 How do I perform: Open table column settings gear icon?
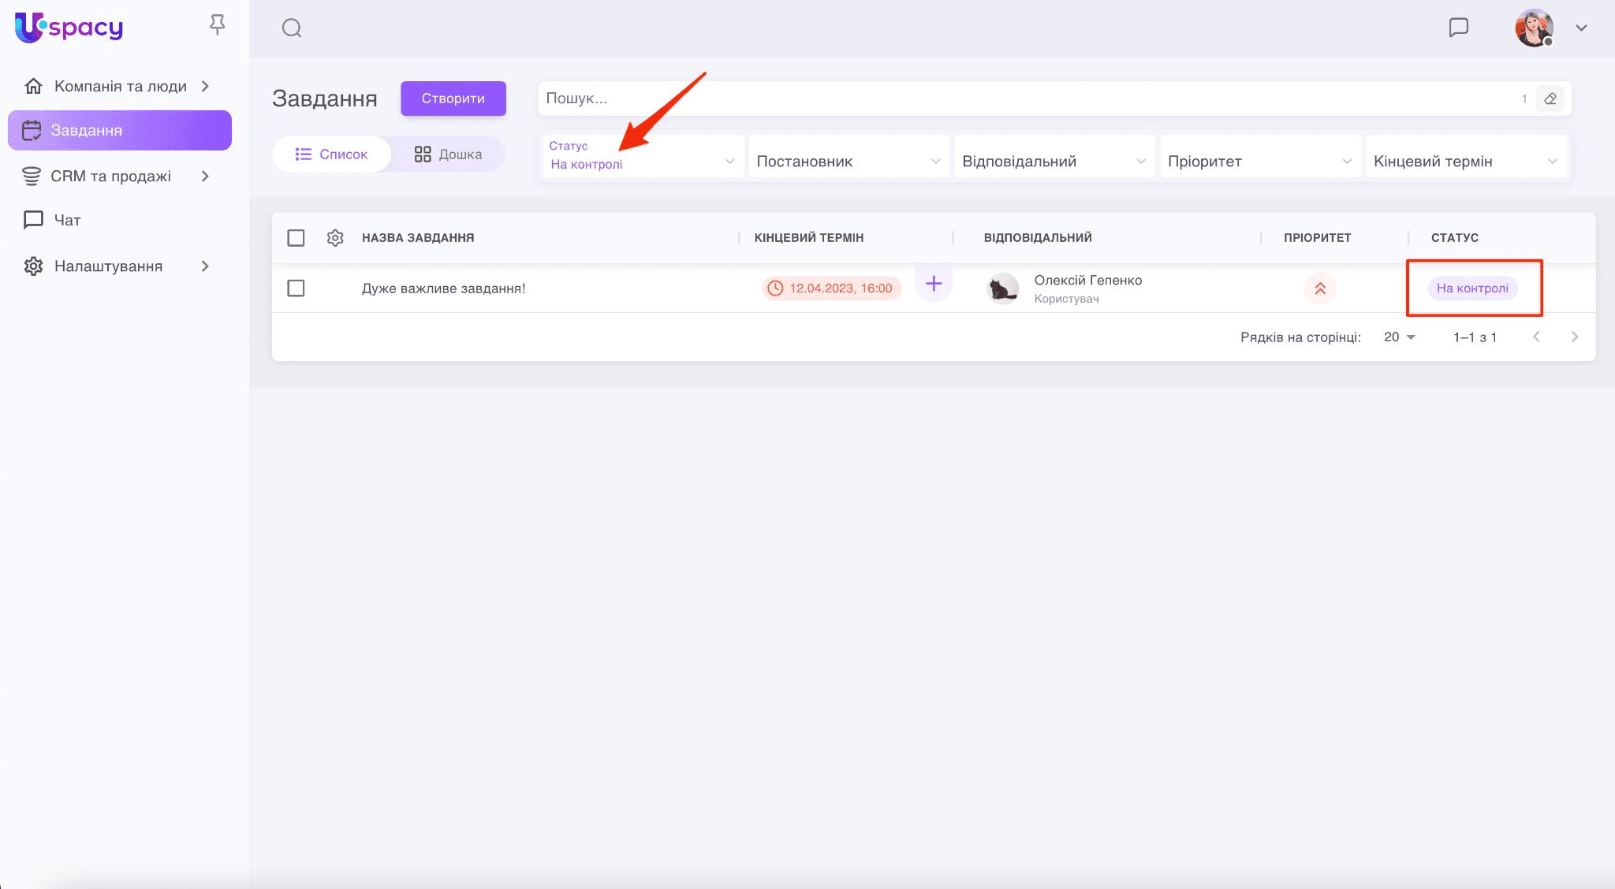[x=335, y=238]
